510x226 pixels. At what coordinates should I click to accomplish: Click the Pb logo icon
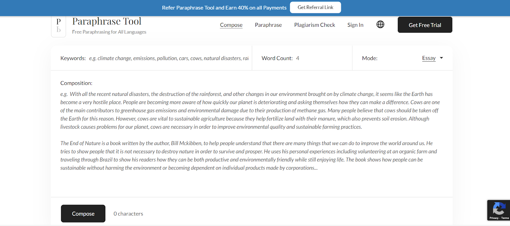pos(59,26)
